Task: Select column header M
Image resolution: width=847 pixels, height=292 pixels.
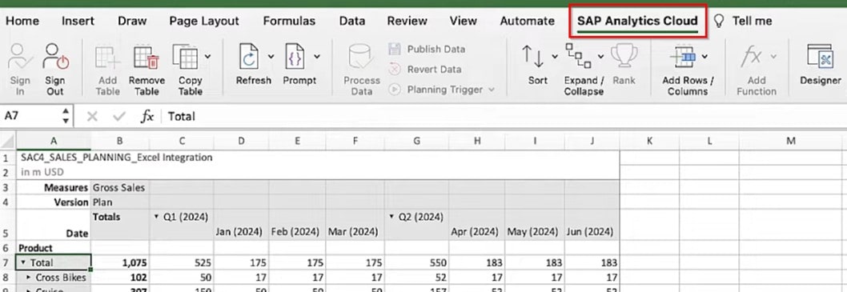Action: coord(791,141)
